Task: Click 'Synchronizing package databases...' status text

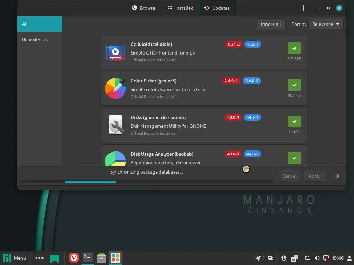Action: click(x=146, y=172)
